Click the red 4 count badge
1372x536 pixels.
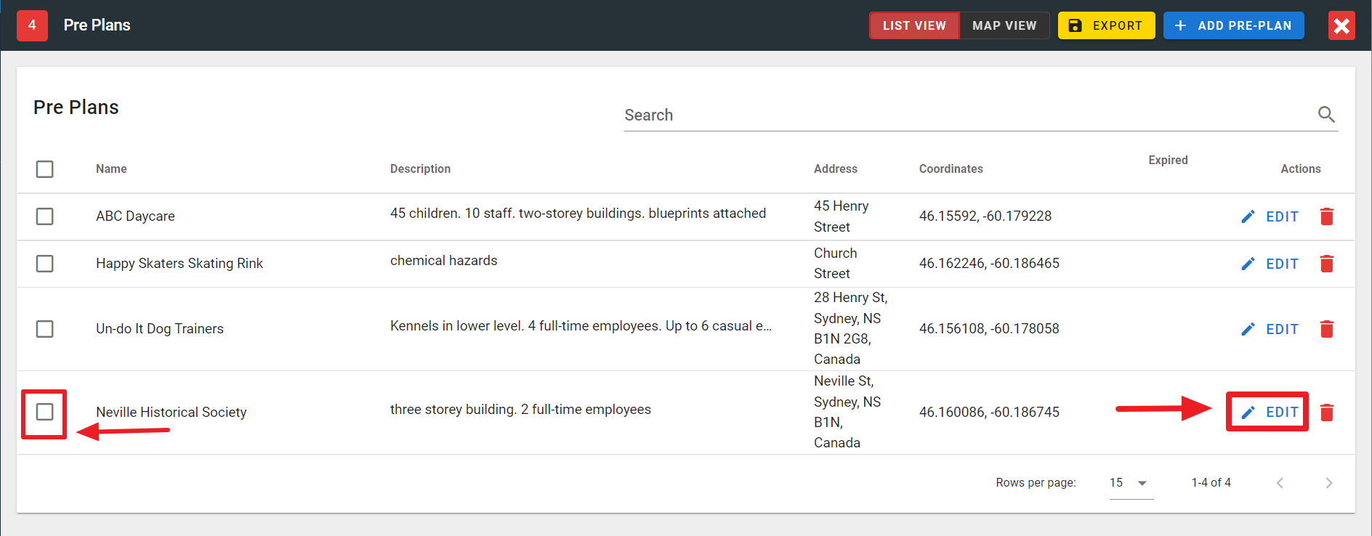coord(32,25)
